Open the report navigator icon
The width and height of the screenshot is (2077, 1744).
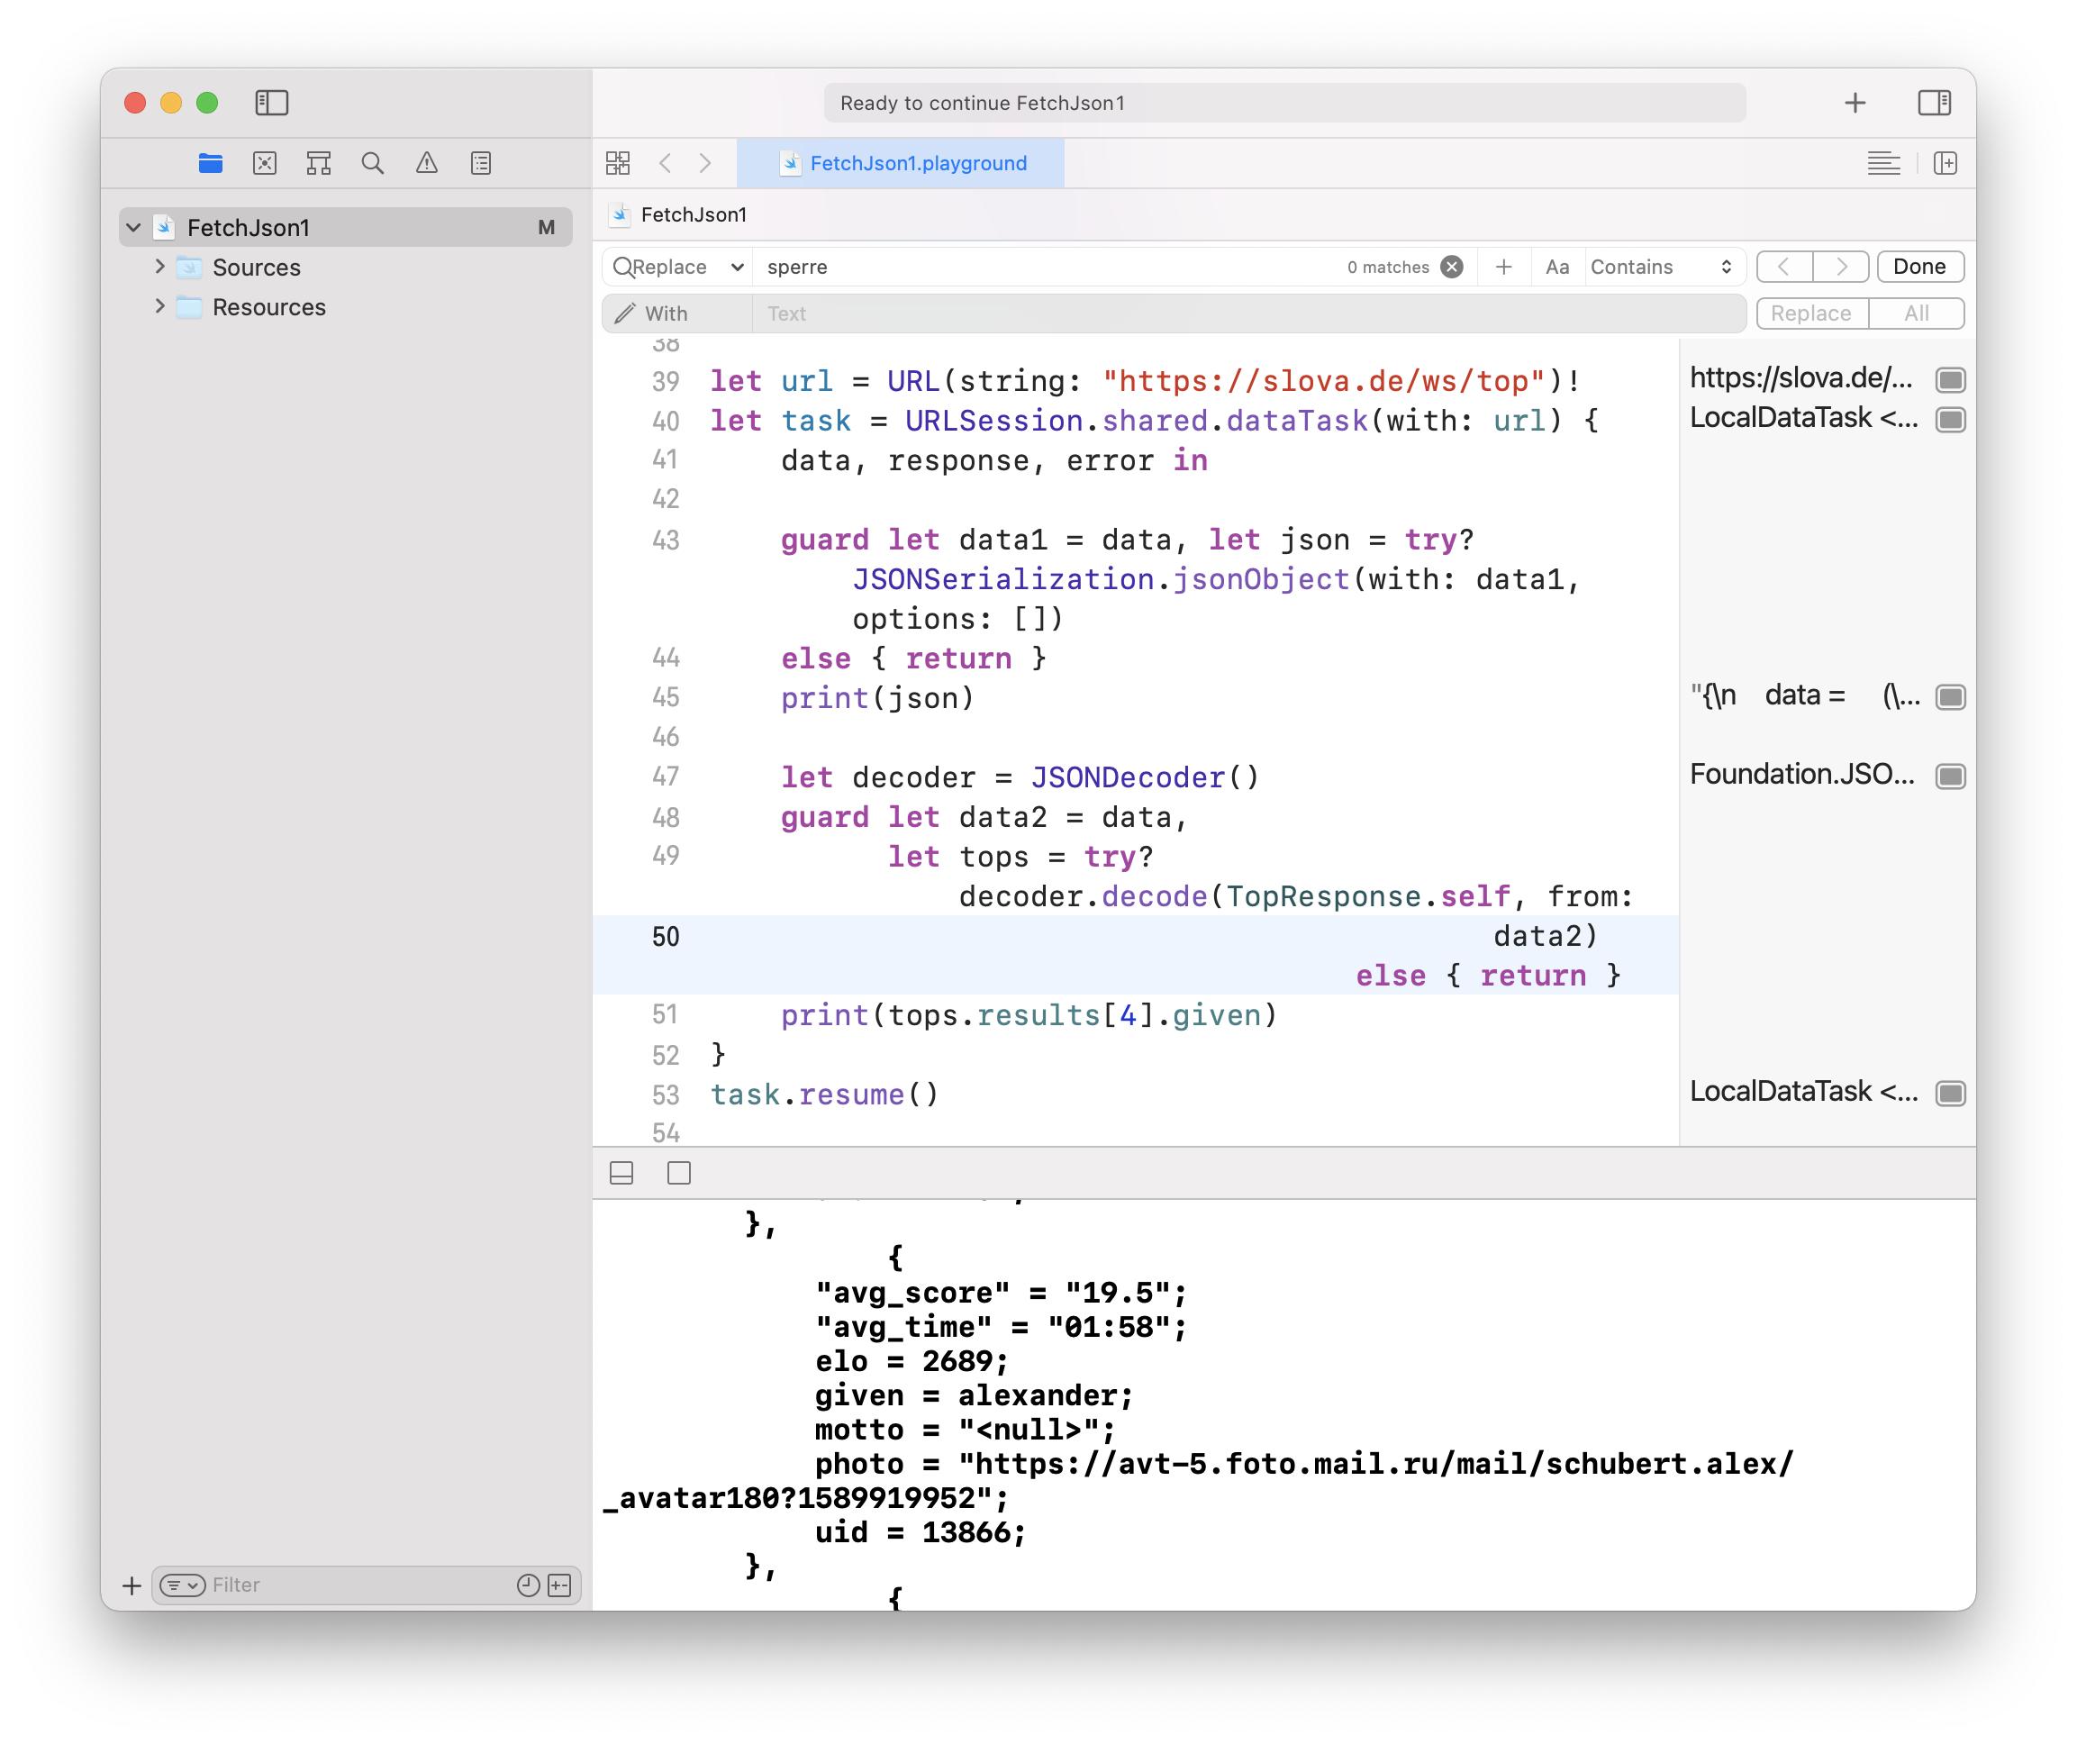[x=481, y=163]
